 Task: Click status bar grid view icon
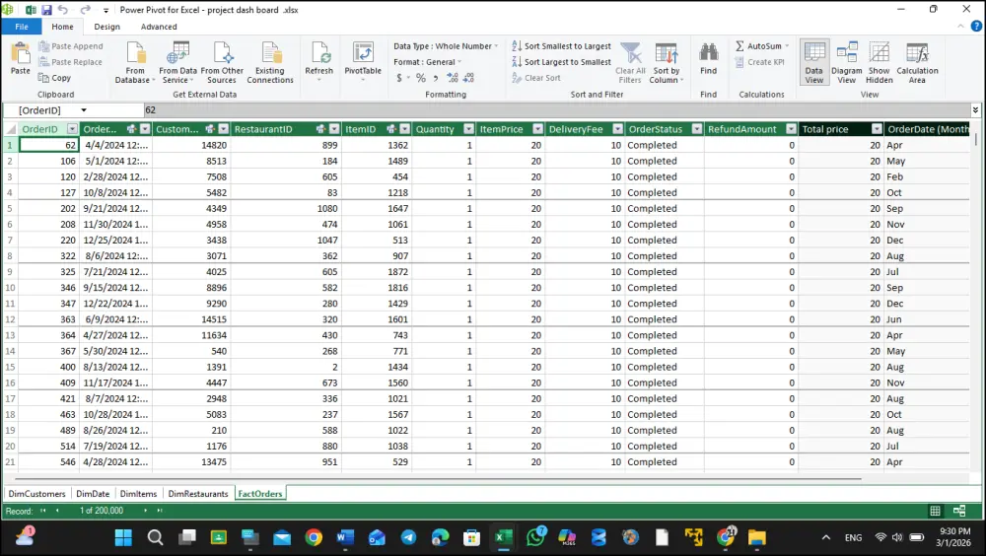click(x=935, y=511)
